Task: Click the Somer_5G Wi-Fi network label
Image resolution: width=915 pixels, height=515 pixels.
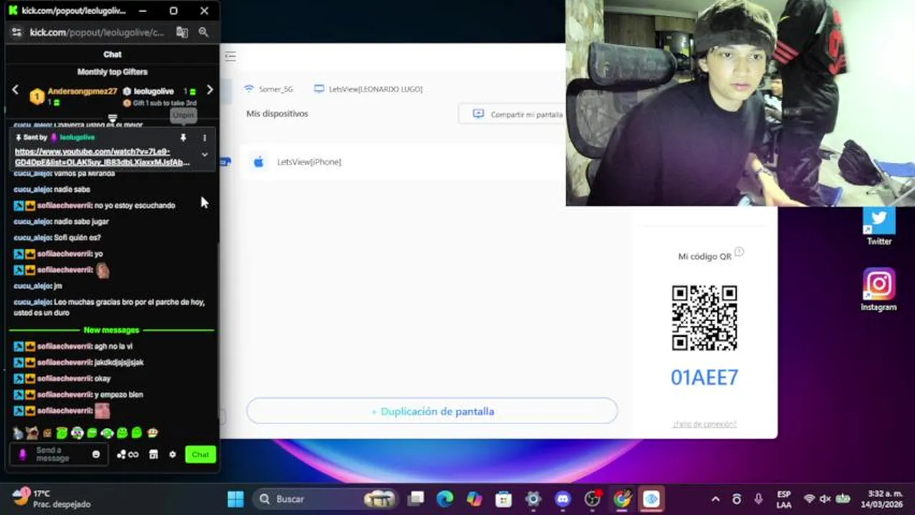Action: point(276,89)
